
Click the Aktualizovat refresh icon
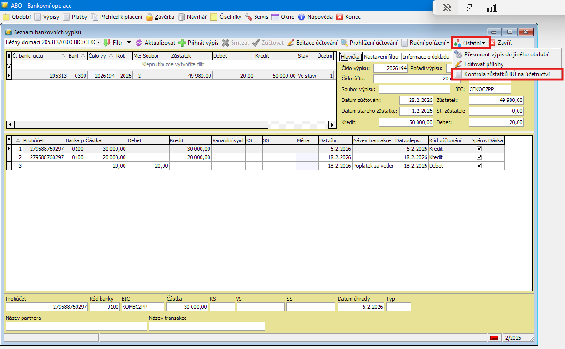tap(139, 43)
